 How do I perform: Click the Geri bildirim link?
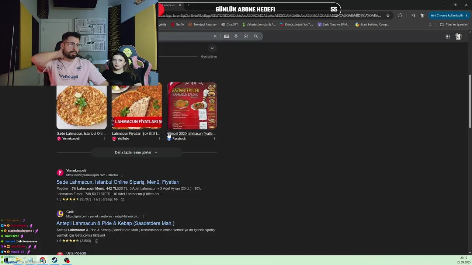[209, 57]
